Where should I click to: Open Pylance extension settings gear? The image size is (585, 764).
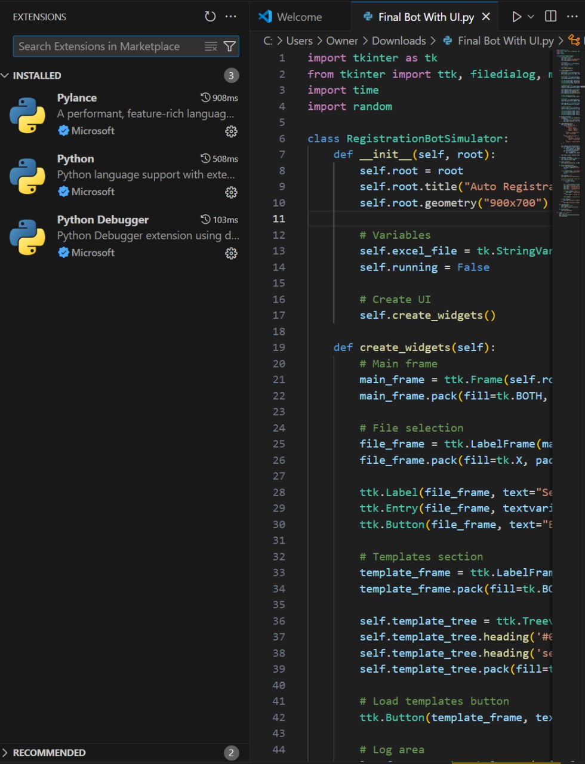pyautogui.click(x=231, y=131)
